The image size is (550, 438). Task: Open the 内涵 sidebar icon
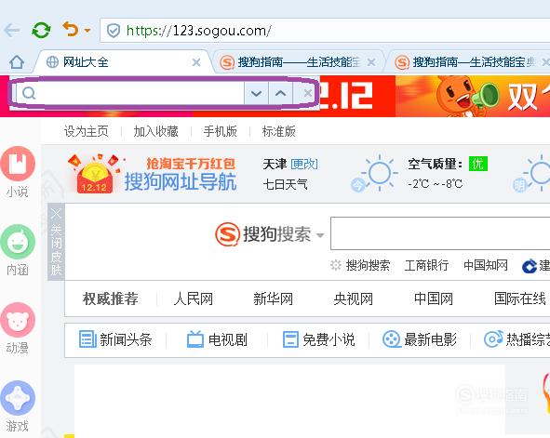(x=18, y=242)
